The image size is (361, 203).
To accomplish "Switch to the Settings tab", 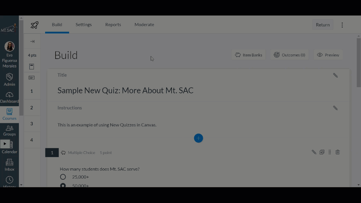I will coord(83,25).
